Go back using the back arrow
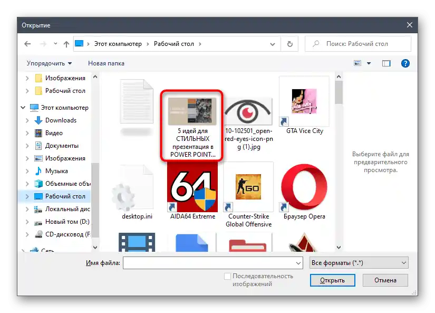 click(27, 44)
